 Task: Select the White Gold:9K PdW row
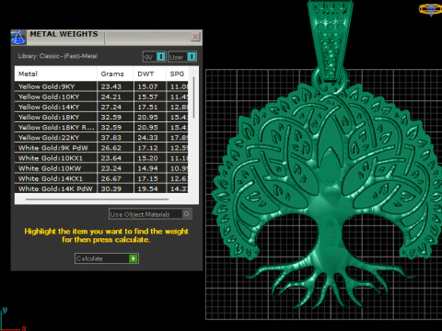coord(101,148)
